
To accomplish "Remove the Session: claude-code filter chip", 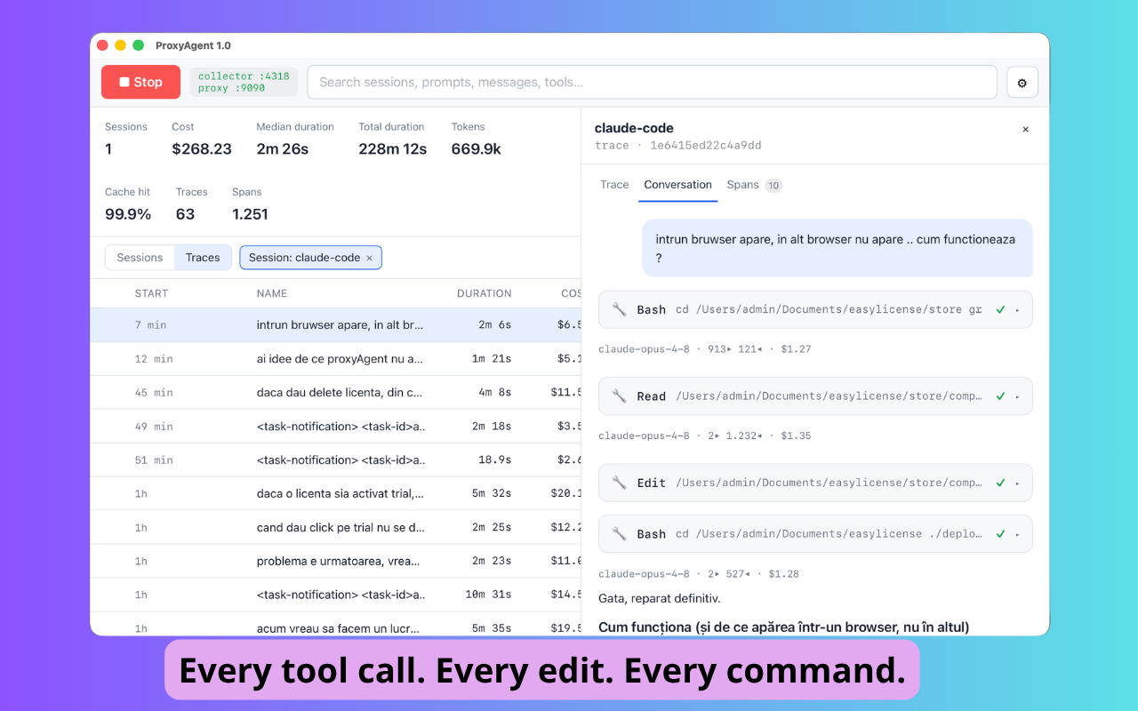I will (369, 258).
